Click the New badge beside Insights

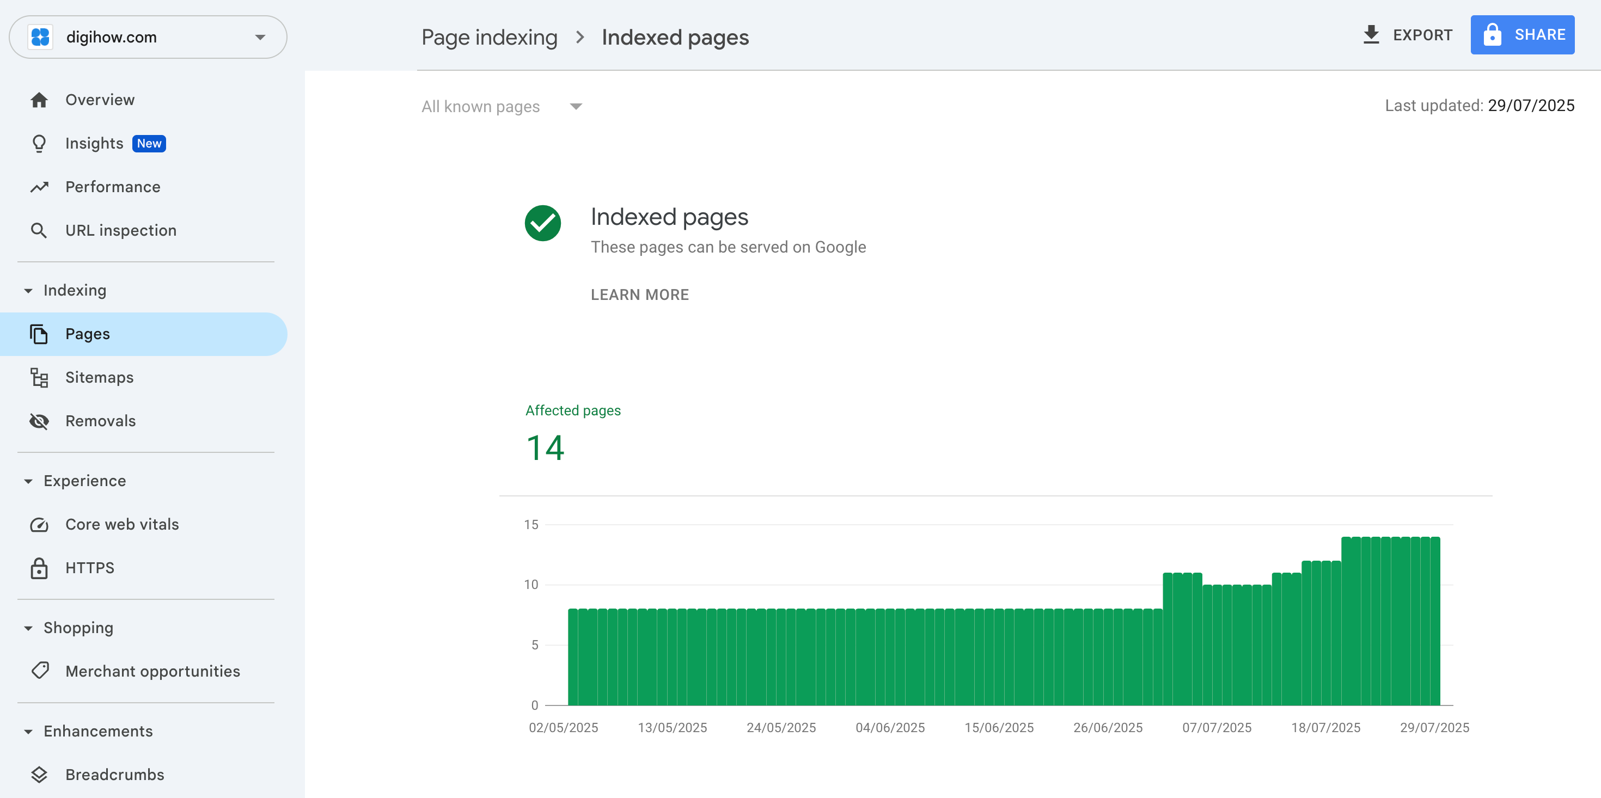pos(149,144)
